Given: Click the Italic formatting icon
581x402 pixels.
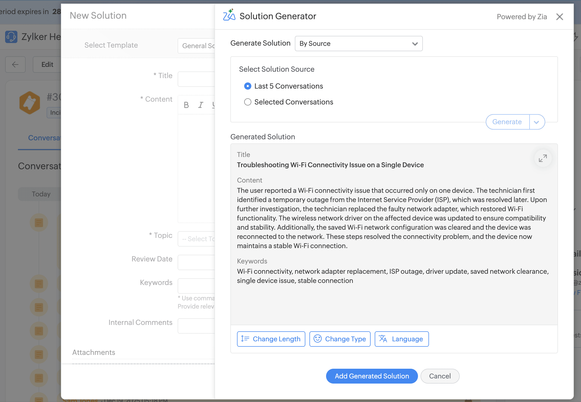Looking at the screenshot, I should (201, 105).
